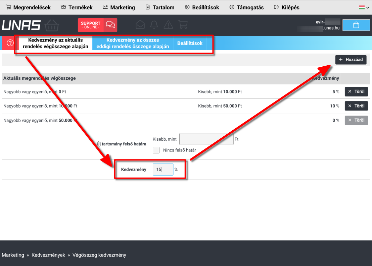This screenshot has width=372, height=266.
Task: Open the Megrendelések menu
Action: pyautogui.click(x=28, y=7)
